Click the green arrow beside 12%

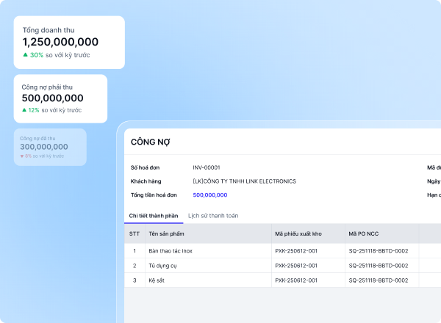(24, 110)
